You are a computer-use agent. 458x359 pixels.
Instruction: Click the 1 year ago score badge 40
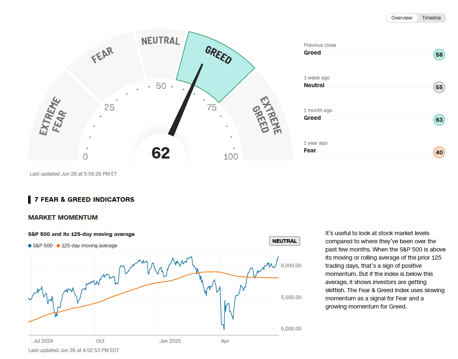439,152
